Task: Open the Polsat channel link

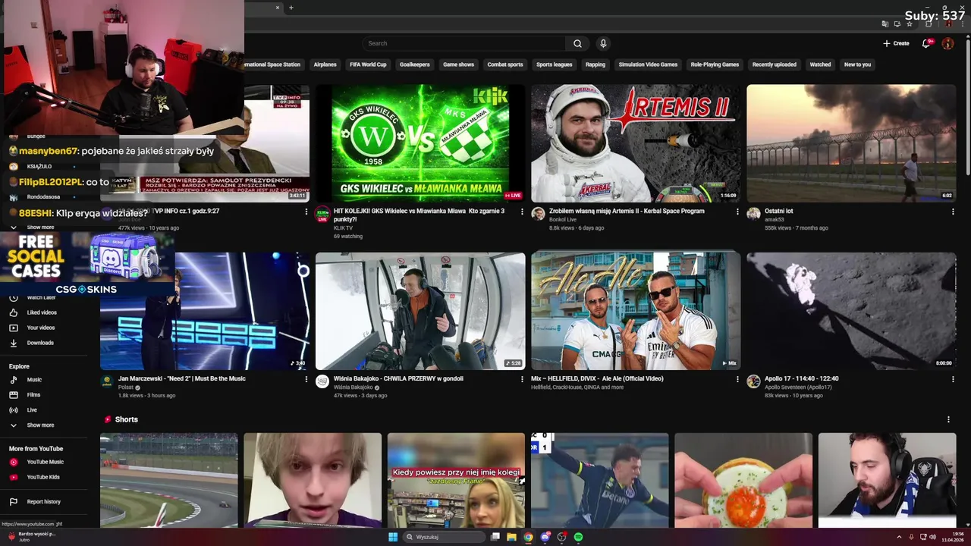Action: (x=126, y=387)
